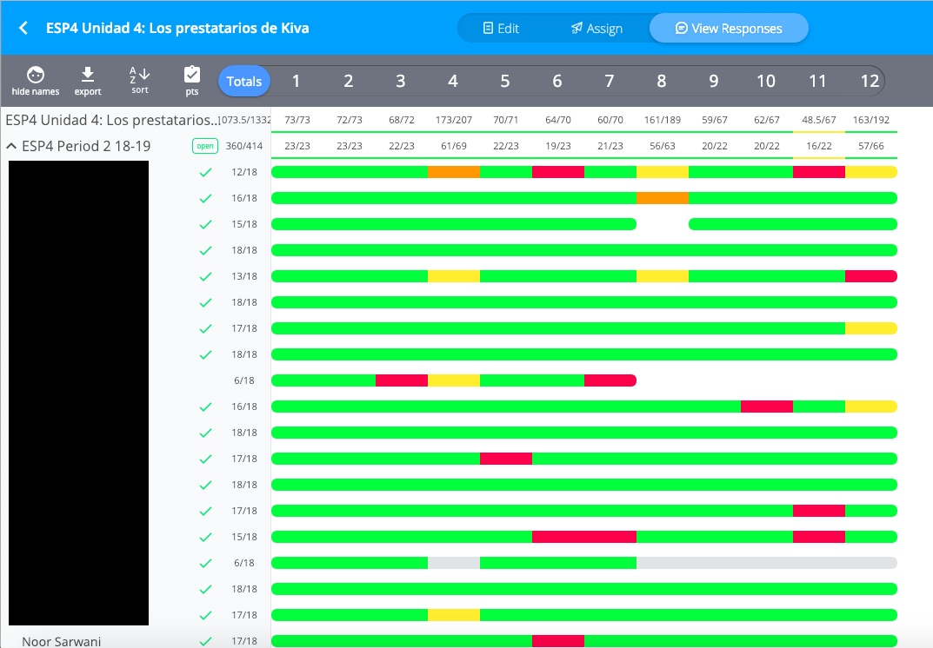Screen dimensions: 933x648
Task: Switch to question tab 5
Action: pyautogui.click(x=504, y=81)
